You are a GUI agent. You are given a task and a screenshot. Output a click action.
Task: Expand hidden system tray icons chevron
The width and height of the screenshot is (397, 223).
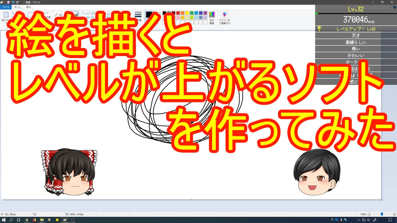pyautogui.click(x=359, y=220)
